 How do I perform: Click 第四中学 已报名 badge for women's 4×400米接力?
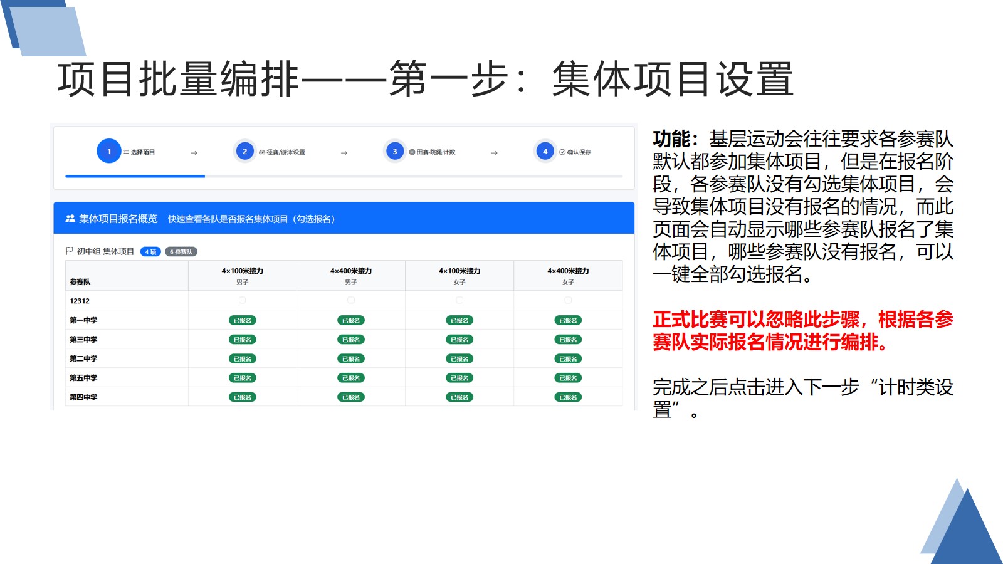568,397
